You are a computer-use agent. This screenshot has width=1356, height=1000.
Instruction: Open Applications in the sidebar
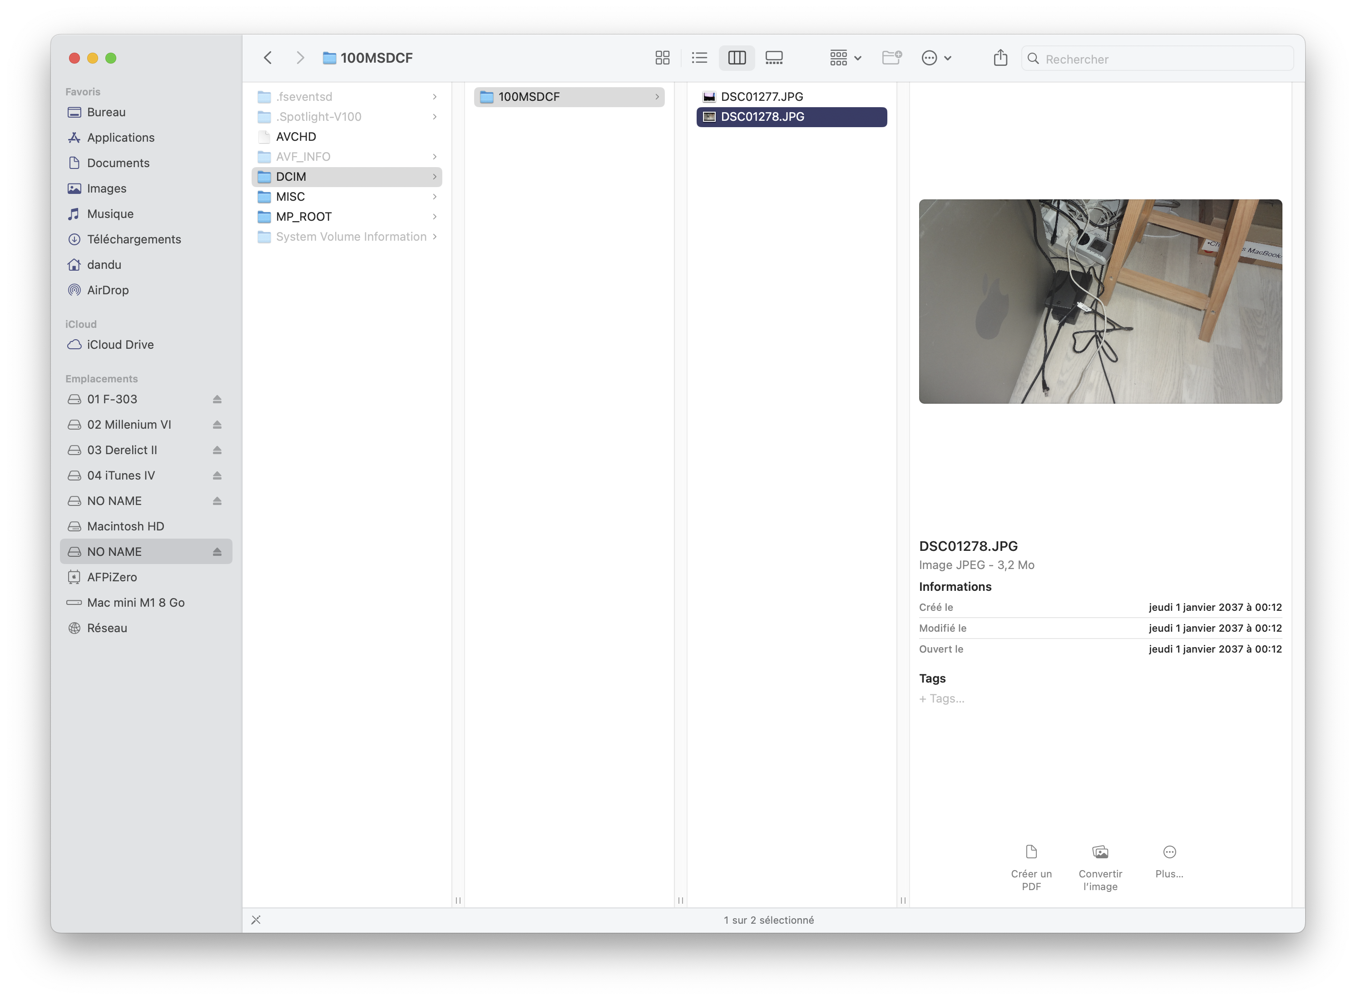point(146,138)
